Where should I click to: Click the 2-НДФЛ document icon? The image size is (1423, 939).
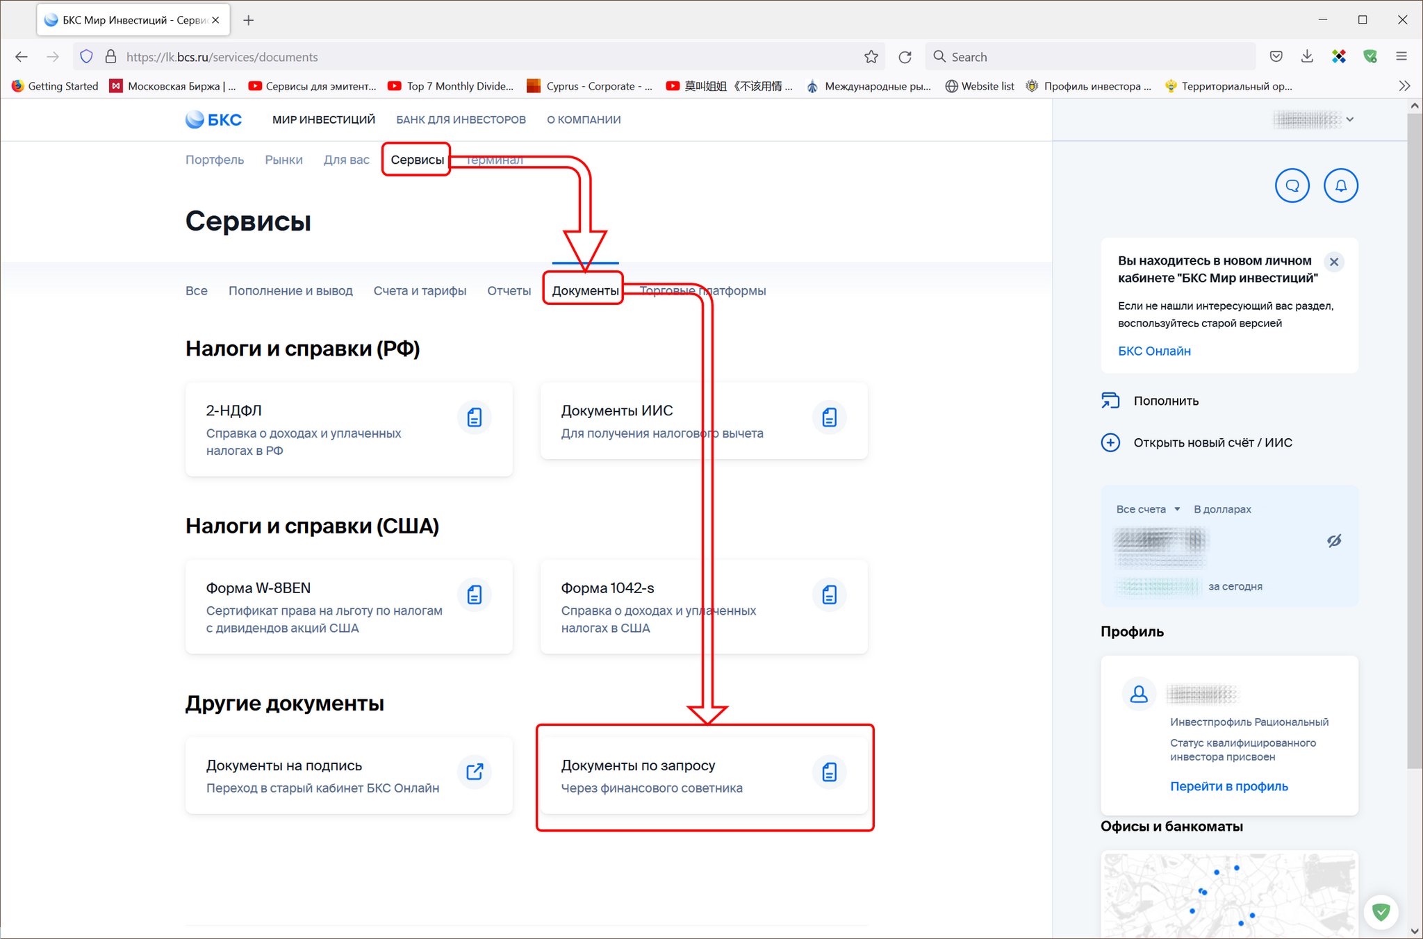coord(475,416)
